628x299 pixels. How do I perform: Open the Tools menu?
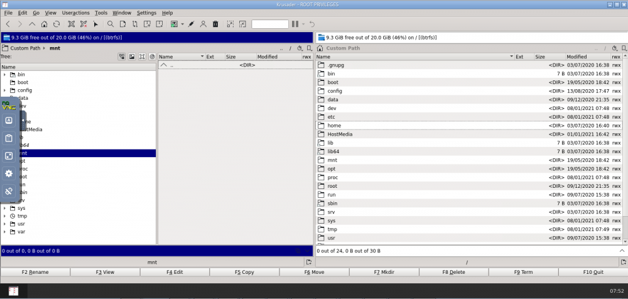pyautogui.click(x=101, y=13)
